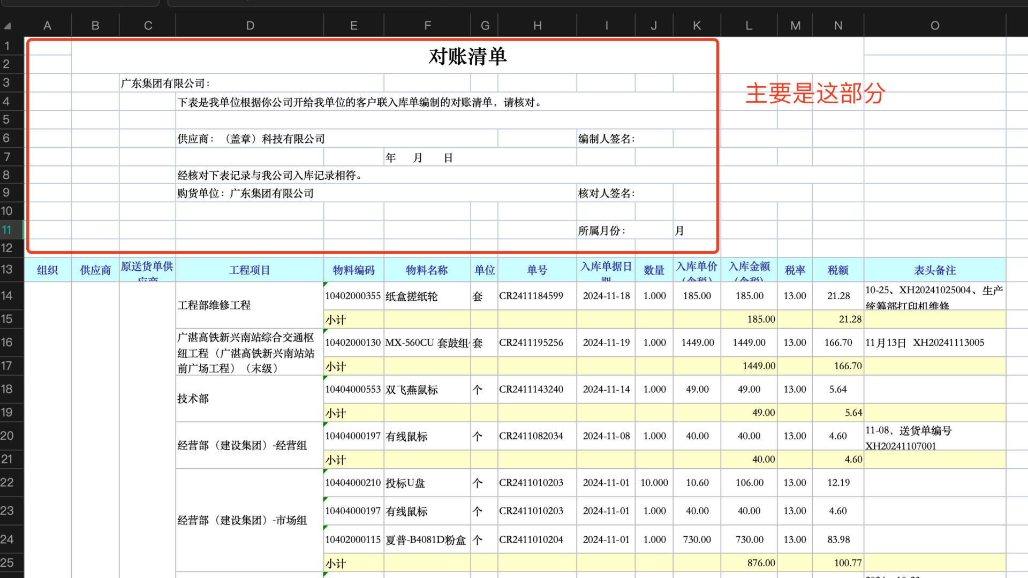Screen dimensions: 1028x578
Task: Click the cell 夏普-B4081D粉盒
Action: (x=427, y=539)
